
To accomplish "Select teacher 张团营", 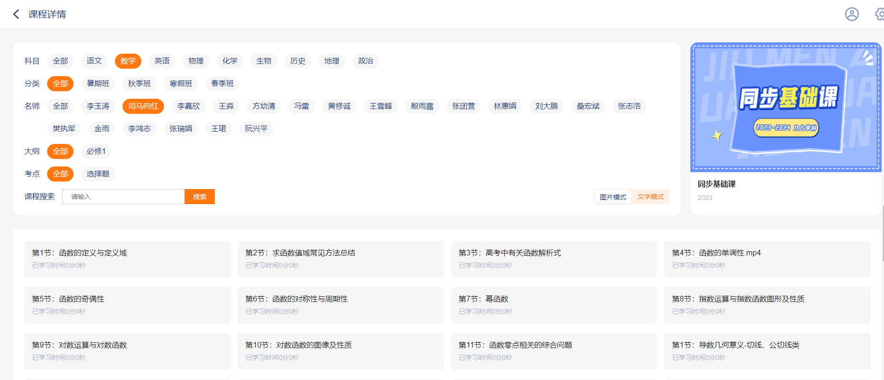I will click(464, 106).
